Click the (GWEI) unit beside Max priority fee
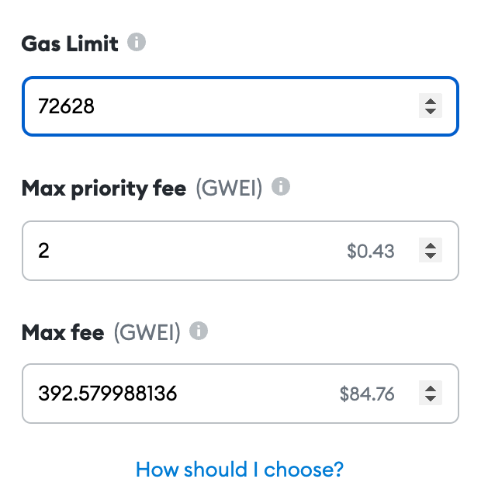This screenshot has height=503, width=481. pyautogui.click(x=229, y=189)
